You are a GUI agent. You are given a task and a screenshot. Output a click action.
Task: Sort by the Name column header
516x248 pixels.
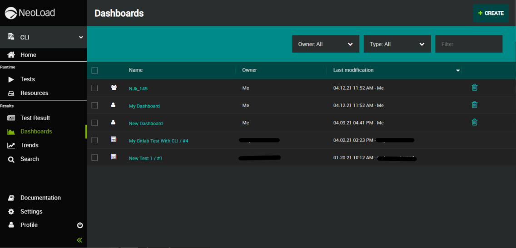coord(136,70)
